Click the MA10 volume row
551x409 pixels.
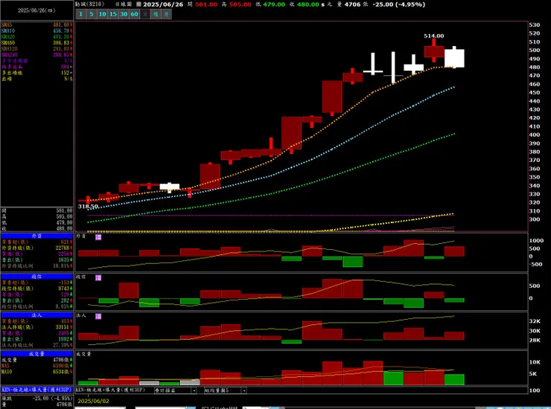pyautogui.click(x=37, y=372)
